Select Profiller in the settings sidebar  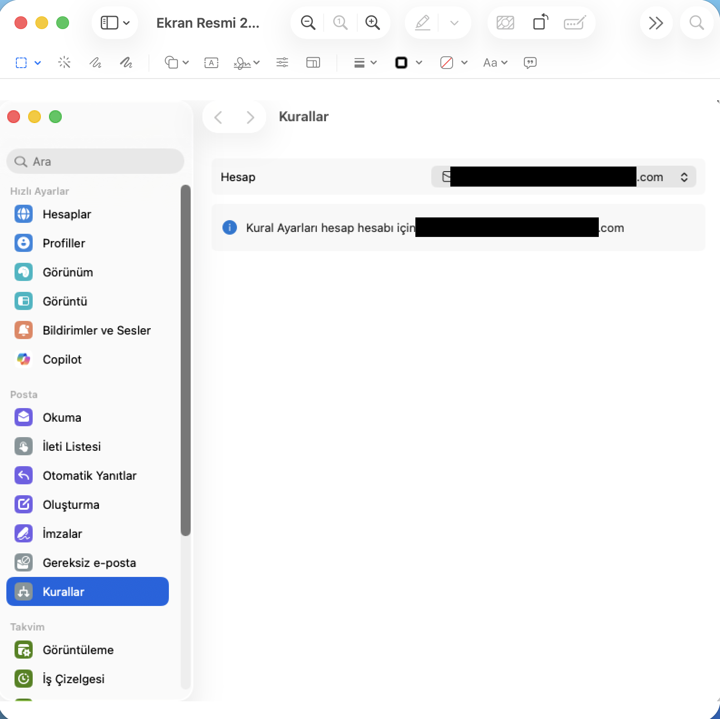coord(88,243)
